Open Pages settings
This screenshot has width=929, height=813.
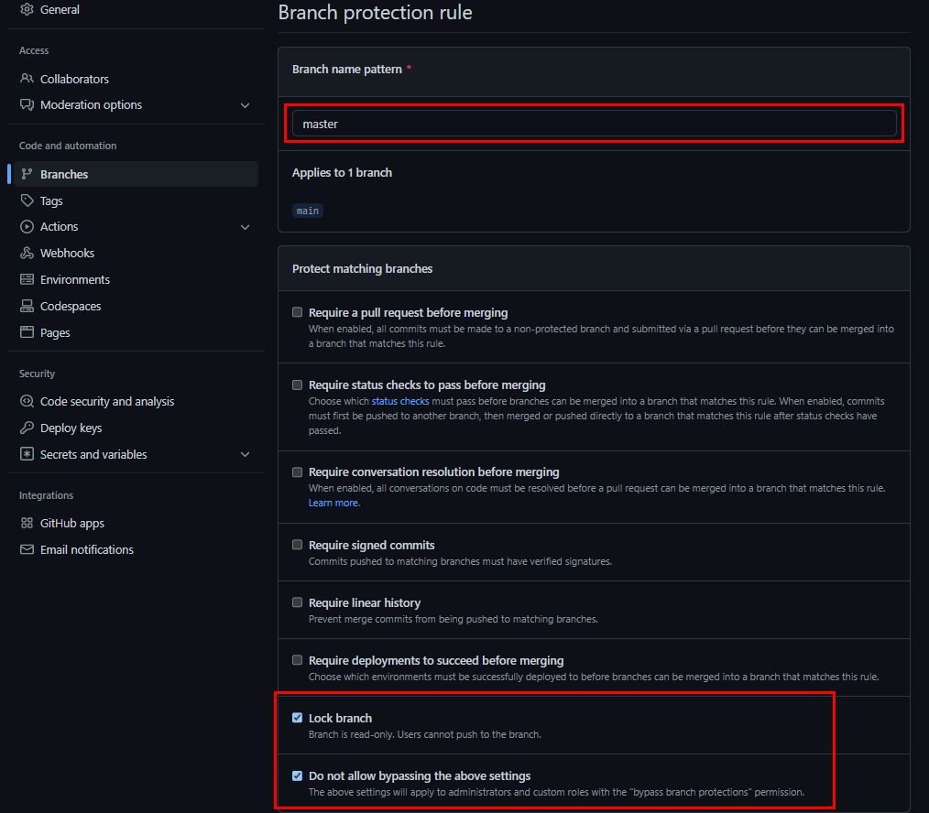point(55,332)
